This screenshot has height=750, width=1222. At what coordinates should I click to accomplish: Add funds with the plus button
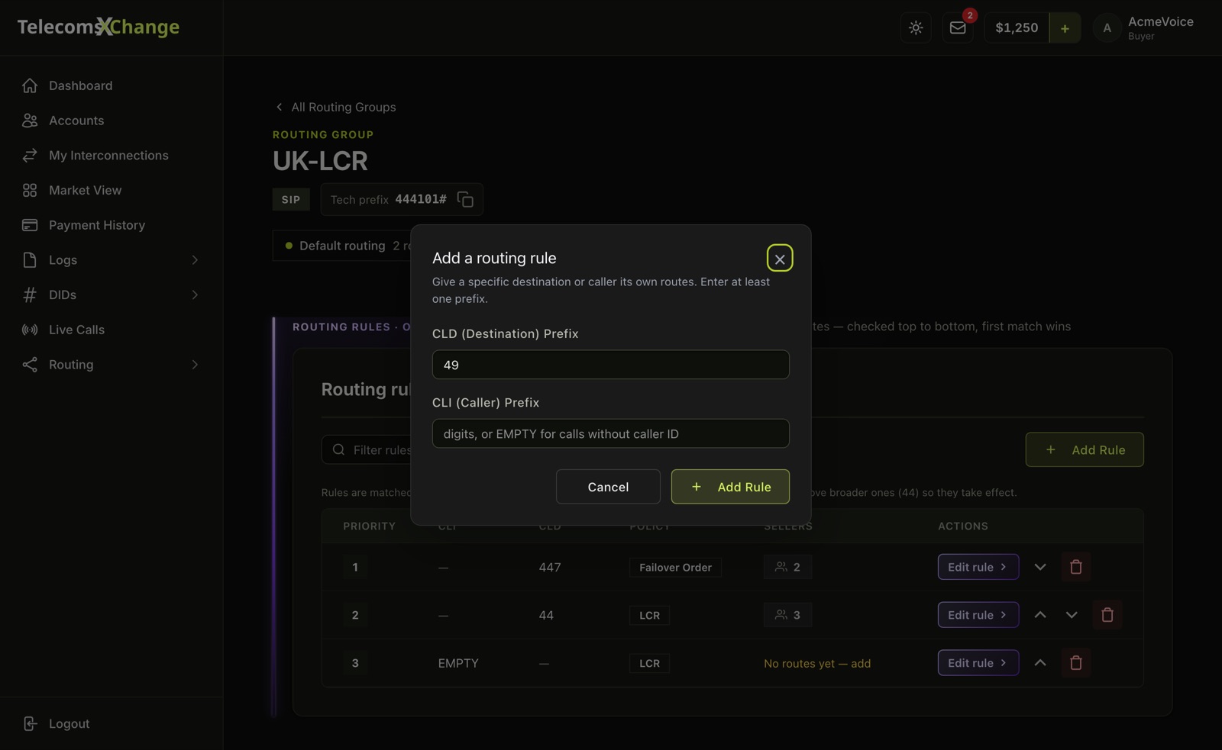tap(1065, 28)
